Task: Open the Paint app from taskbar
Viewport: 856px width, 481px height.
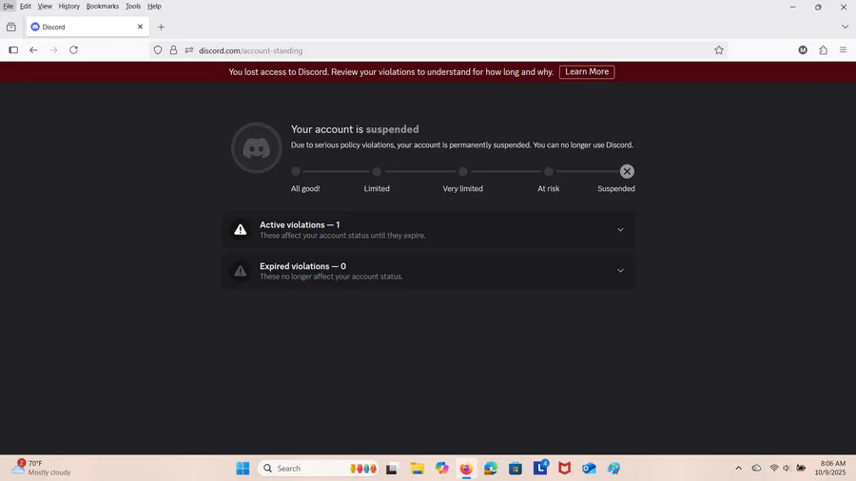Action: 613,469
